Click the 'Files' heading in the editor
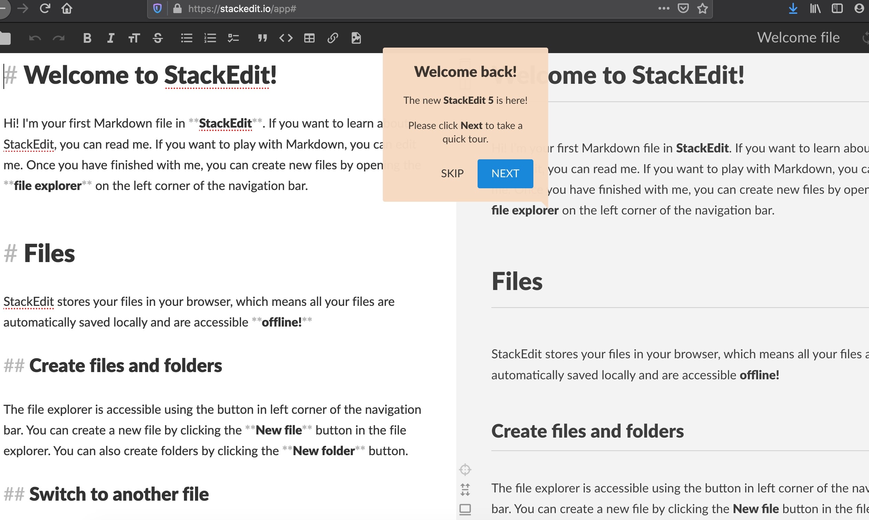 tap(49, 253)
